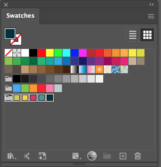This screenshot has width=161, height=167.
Task: Select the Registration swatch
Action: 17,53
